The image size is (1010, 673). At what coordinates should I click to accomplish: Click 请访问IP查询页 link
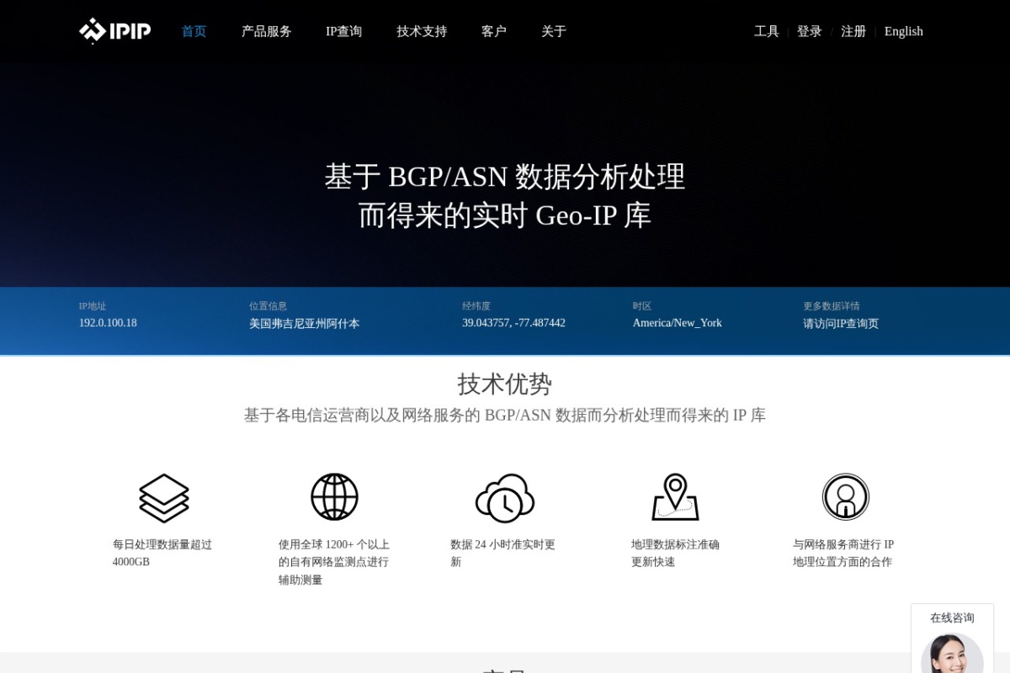841,323
